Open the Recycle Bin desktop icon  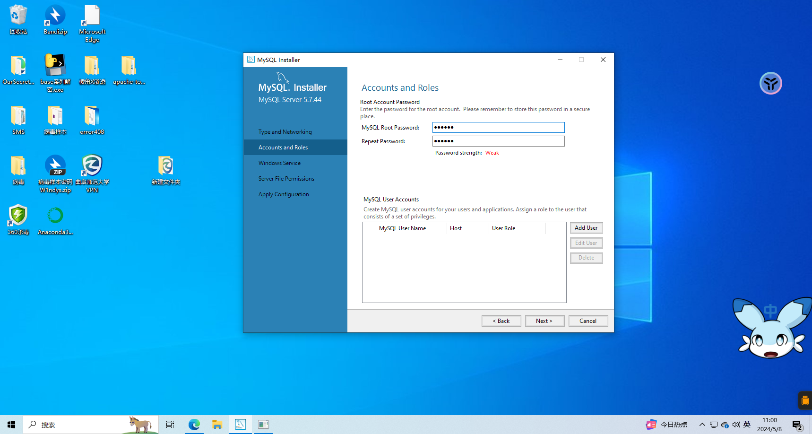[18, 19]
